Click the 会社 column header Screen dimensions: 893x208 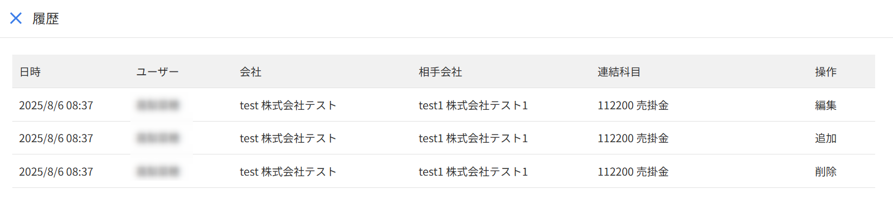point(251,72)
